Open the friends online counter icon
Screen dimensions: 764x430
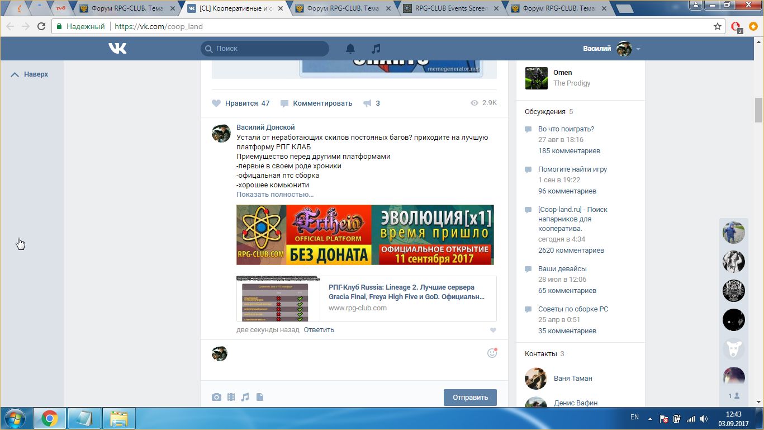734,395
